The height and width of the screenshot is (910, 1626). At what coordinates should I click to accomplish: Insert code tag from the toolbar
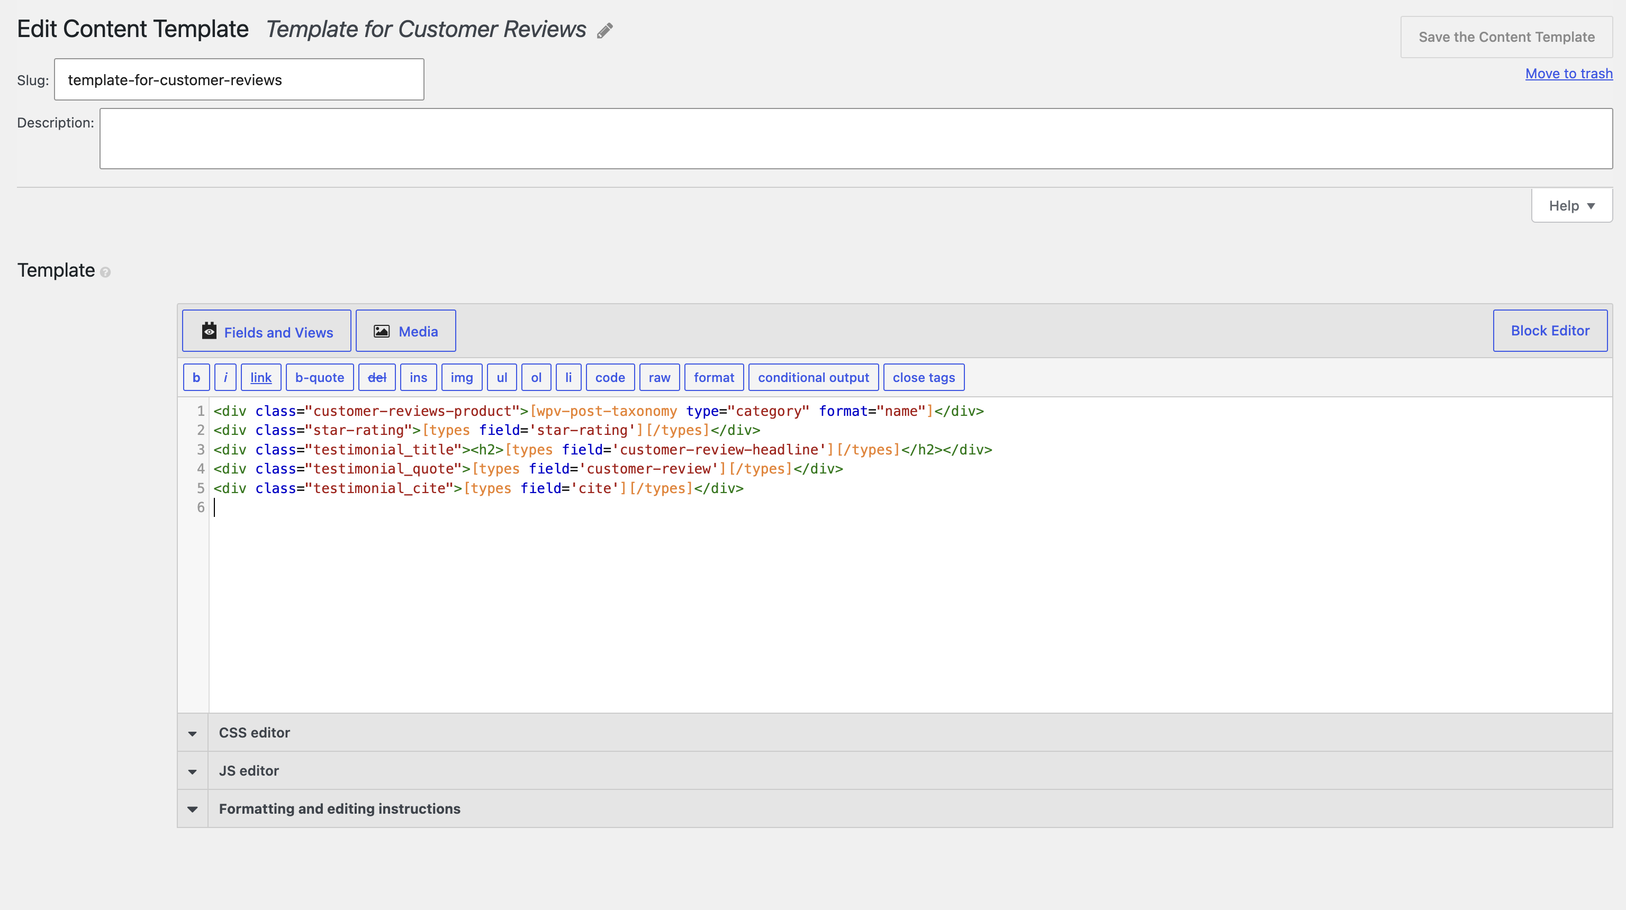click(610, 377)
